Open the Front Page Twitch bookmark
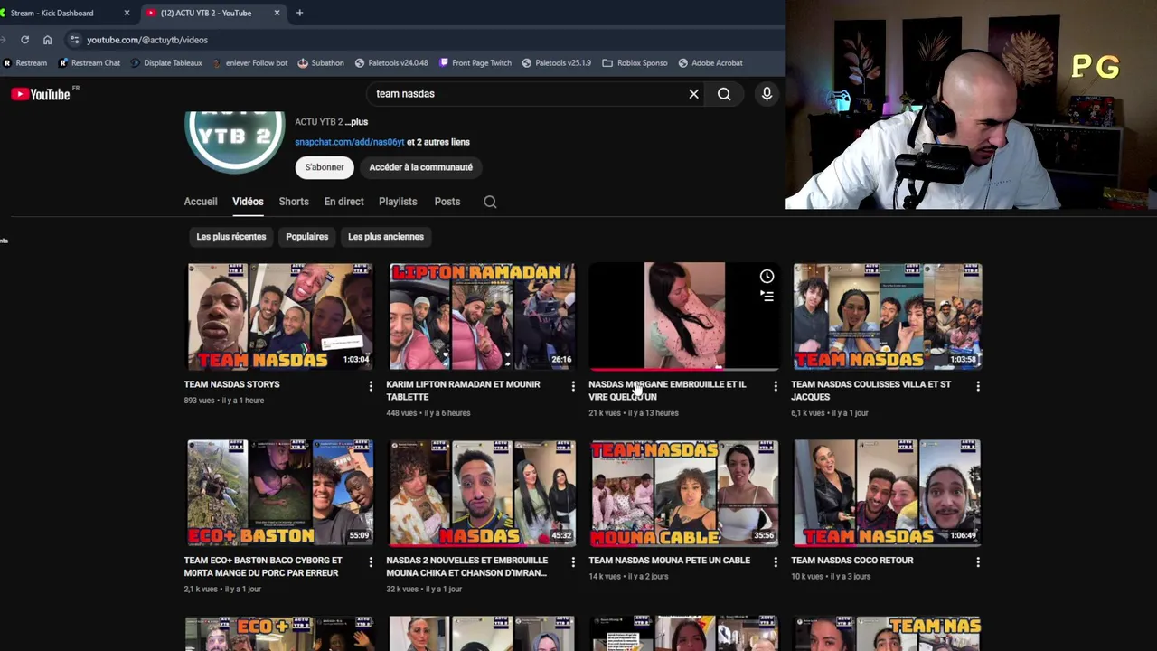The width and height of the screenshot is (1157, 651). point(475,63)
